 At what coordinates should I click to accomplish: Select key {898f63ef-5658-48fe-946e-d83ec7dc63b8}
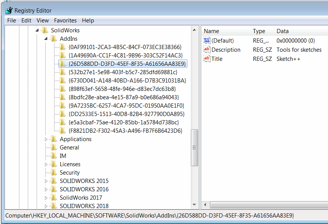point(122,89)
